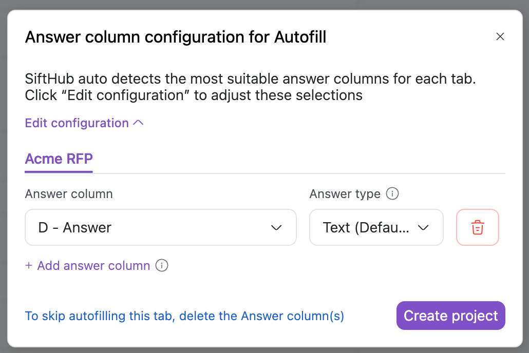Click the "Answer column" field label
The height and width of the screenshot is (353, 529).
[x=69, y=194]
